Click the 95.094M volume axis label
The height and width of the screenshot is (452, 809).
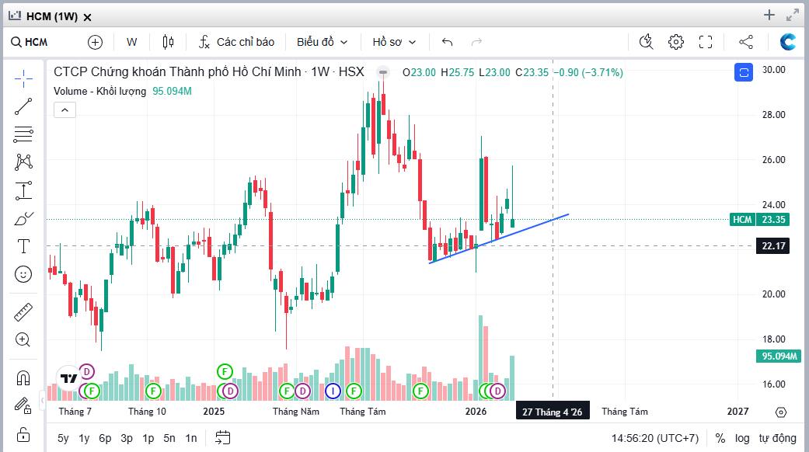tap(779, 356)
